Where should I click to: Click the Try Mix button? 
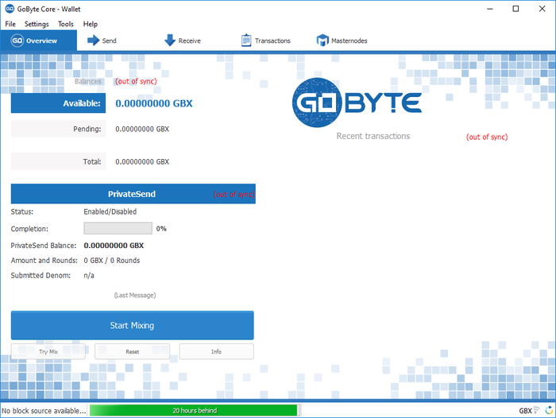[x=48, y=351]
